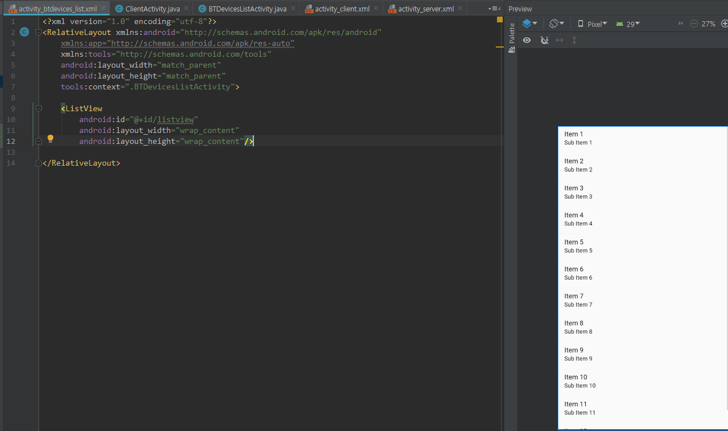Select 'Sub Item 11' in the preview list

click(x=580, y=413)
